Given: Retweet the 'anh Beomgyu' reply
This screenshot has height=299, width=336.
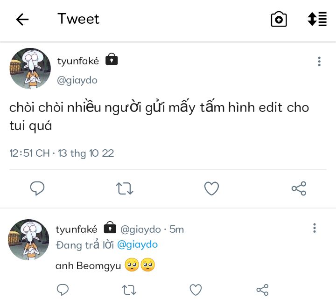Looking at the screenshot, I should pyautogui.click(x=128, y=290).
